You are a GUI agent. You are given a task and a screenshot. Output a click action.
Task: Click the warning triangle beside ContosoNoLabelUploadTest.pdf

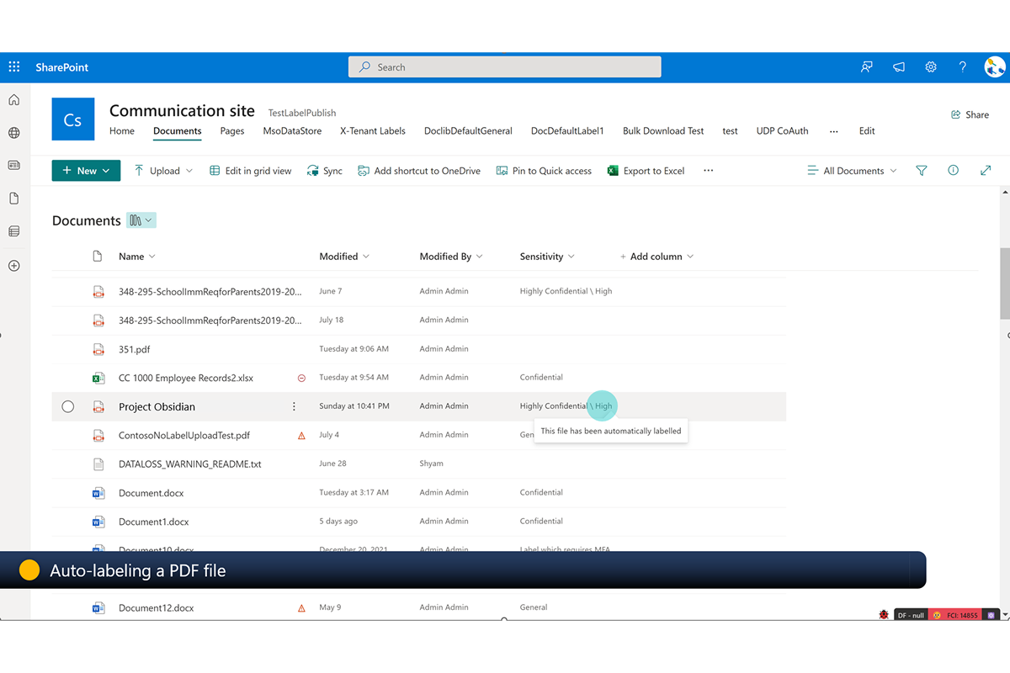pos(301,436)
